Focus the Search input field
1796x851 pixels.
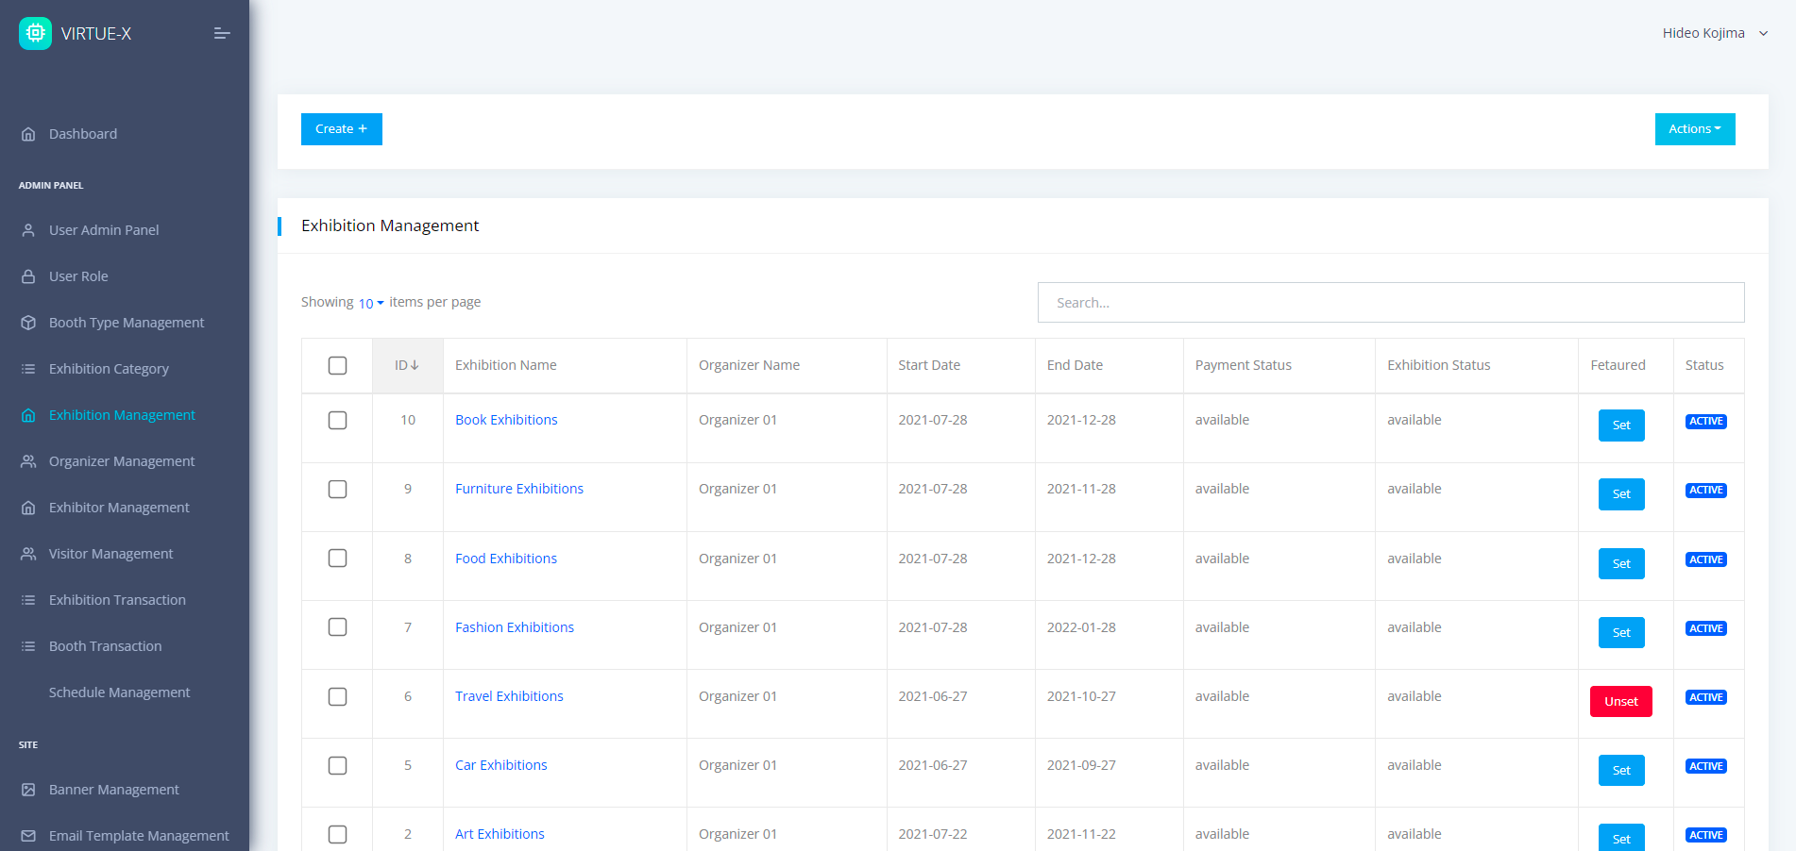tap(1390, 303)
